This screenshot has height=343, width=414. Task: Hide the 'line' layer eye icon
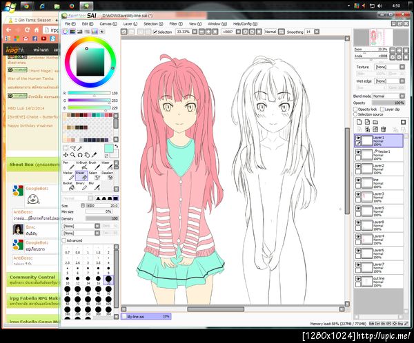pos(358,180)
